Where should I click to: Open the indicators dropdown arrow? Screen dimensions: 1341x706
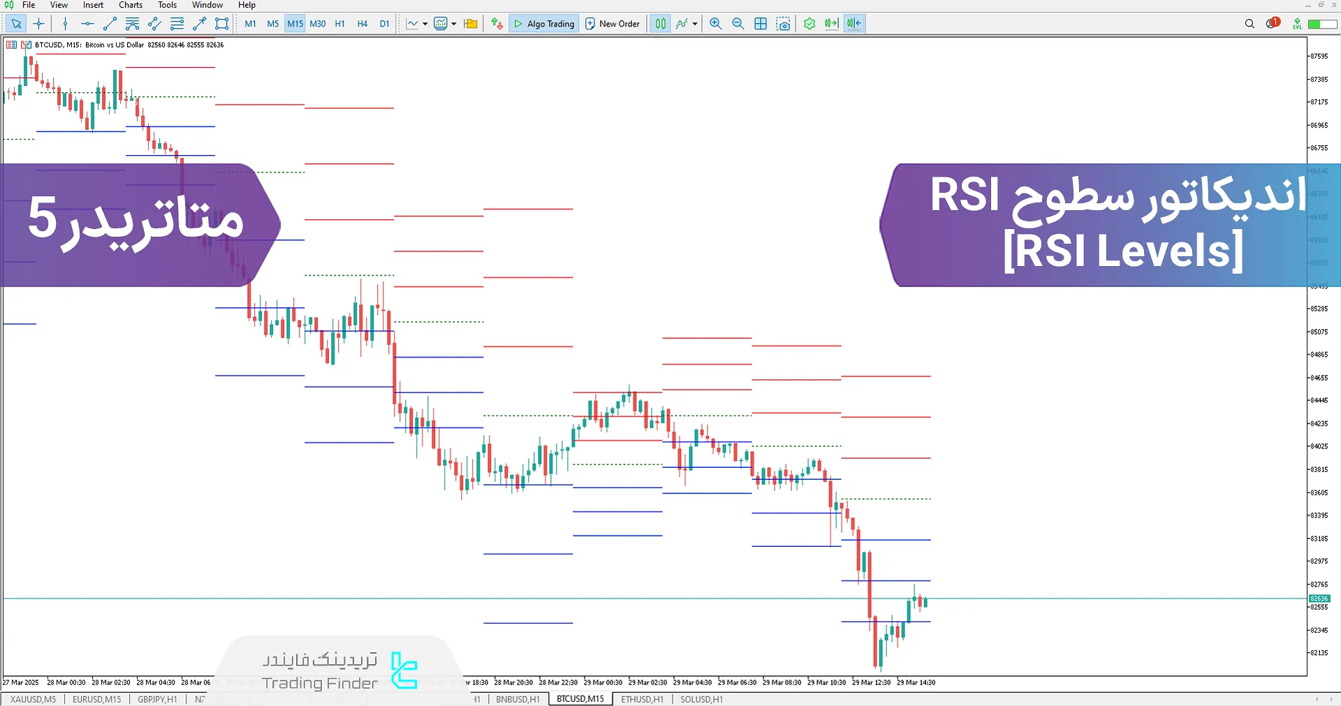tap(453, 23)
